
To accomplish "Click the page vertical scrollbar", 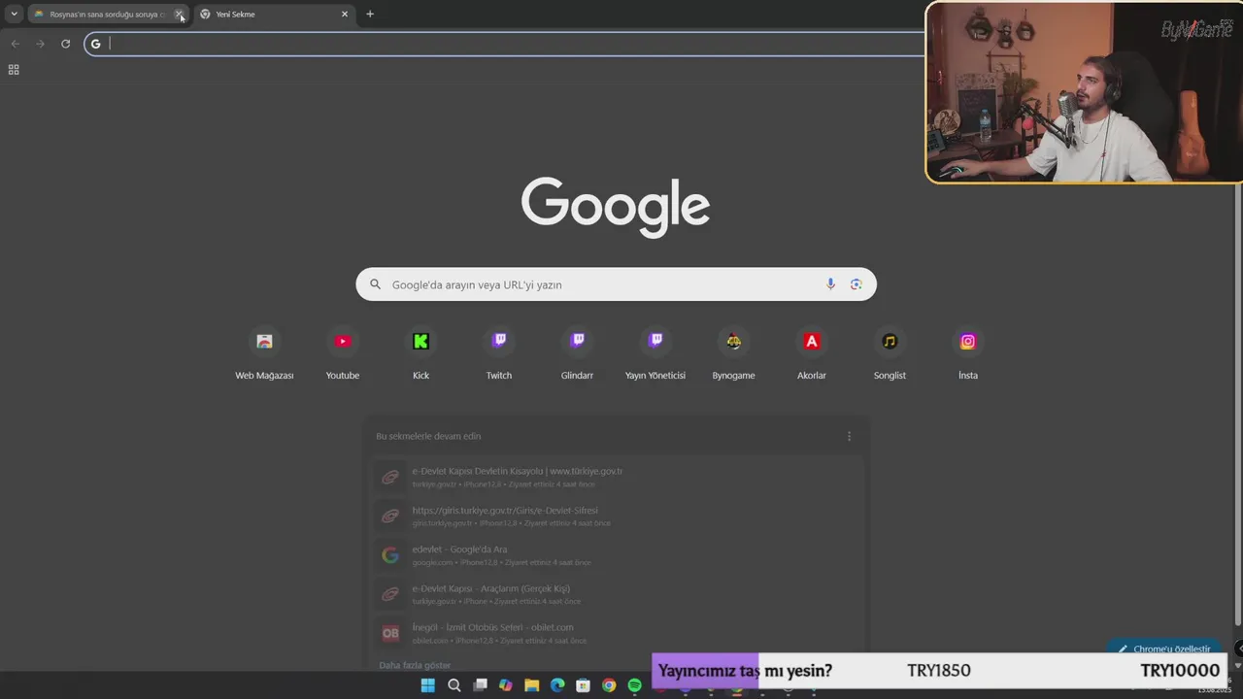I will point(1237,406).
